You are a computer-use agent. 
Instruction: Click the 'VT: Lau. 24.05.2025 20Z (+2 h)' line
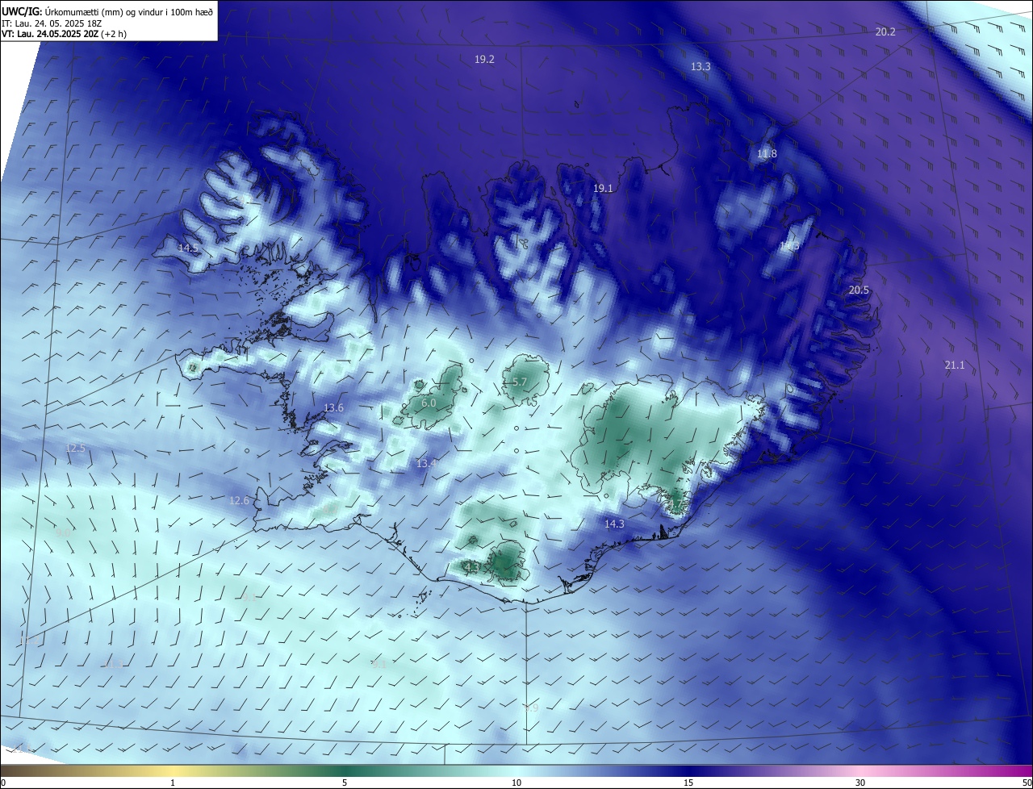(64, 34)
